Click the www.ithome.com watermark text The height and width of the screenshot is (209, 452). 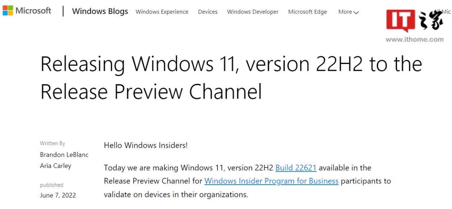(414, 40)
